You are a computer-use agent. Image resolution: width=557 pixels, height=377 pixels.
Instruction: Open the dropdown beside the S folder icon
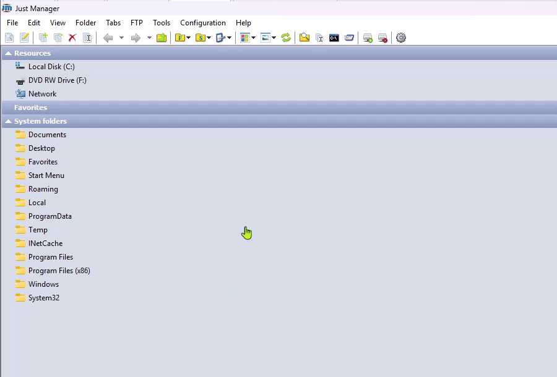(209, 38)
